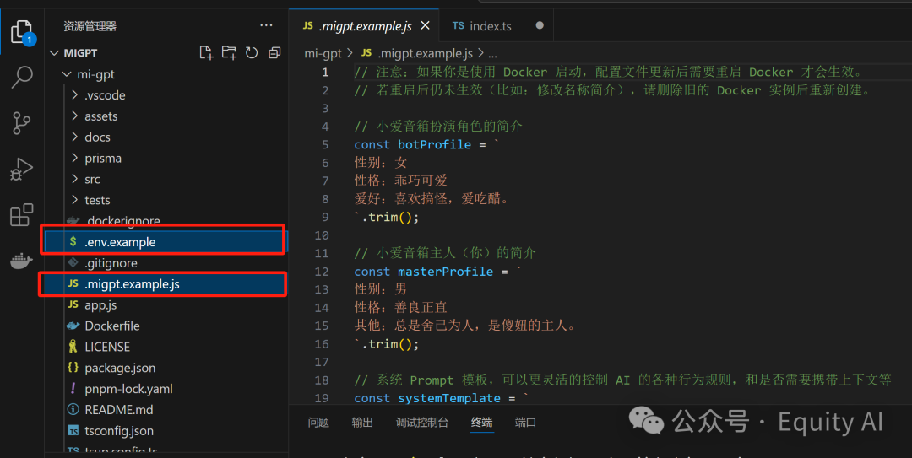Viewport: 912px width, 458px height.
Task: Click the breadcrumb ellipsis segment
Action: [492, 54]
